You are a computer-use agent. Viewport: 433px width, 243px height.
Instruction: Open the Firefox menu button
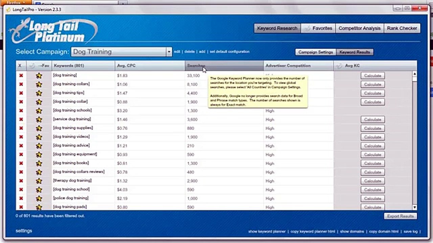click(16, 2)
